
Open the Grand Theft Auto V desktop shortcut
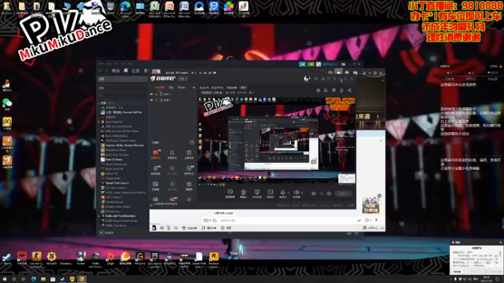199,259
